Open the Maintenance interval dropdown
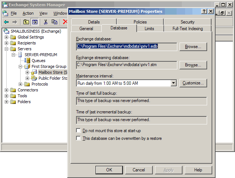 pyautogui.click(x=173, y=83)
